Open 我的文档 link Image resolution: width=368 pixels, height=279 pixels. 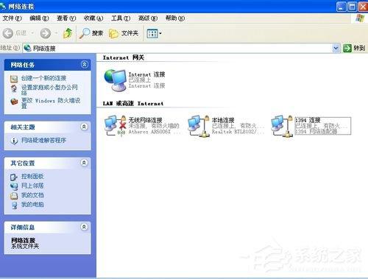32,195
